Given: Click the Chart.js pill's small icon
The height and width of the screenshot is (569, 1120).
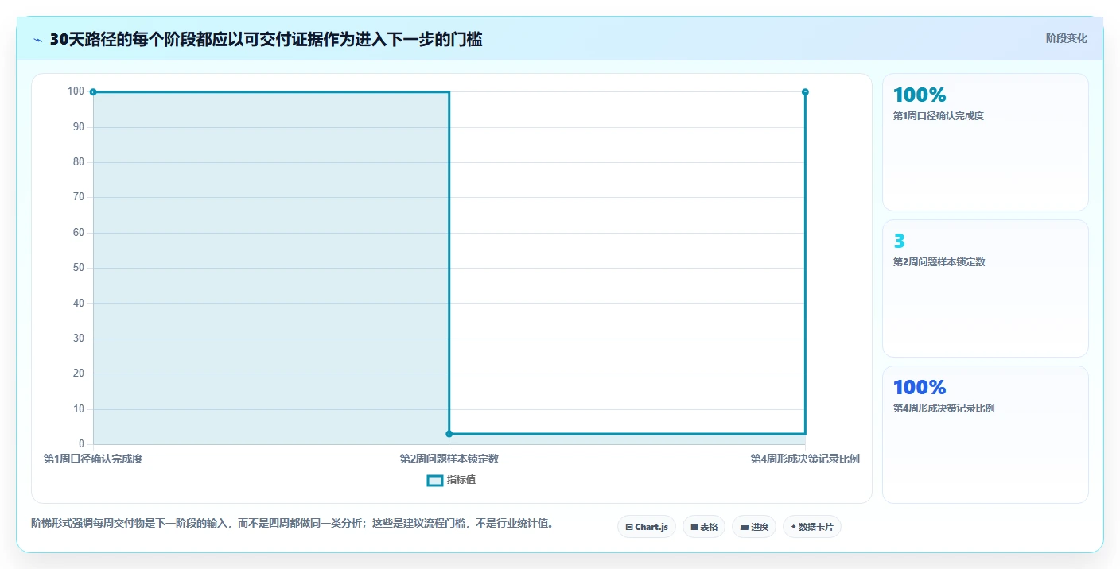Looking at the screenshot, I should (x=629, y=528).
